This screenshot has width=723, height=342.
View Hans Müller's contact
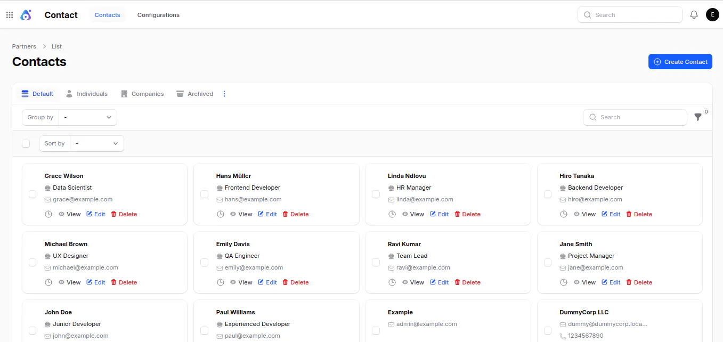click(241, 214)
